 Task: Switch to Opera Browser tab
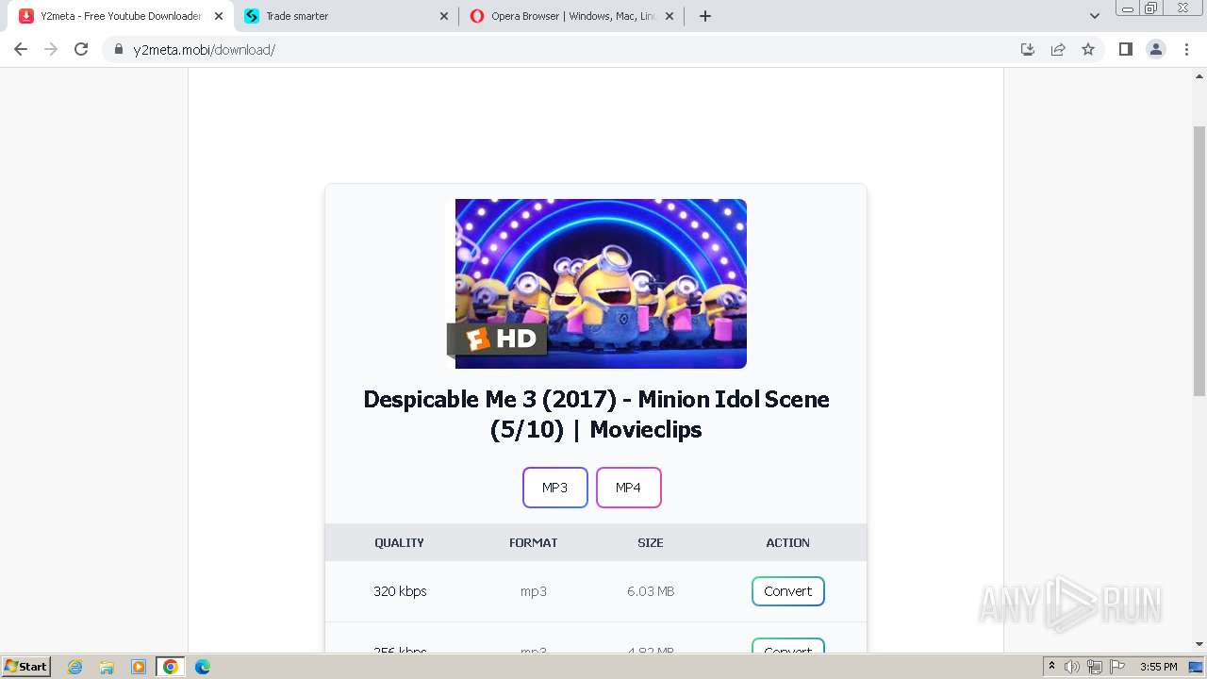pyautogui.click(x=572, y=16)
